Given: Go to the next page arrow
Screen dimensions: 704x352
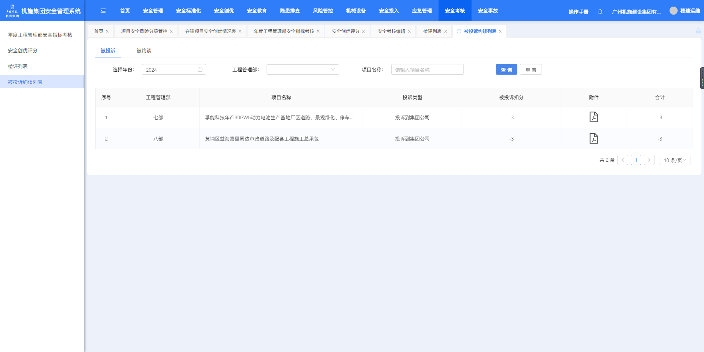Looking at the screenshot, I should pos(649,160).
